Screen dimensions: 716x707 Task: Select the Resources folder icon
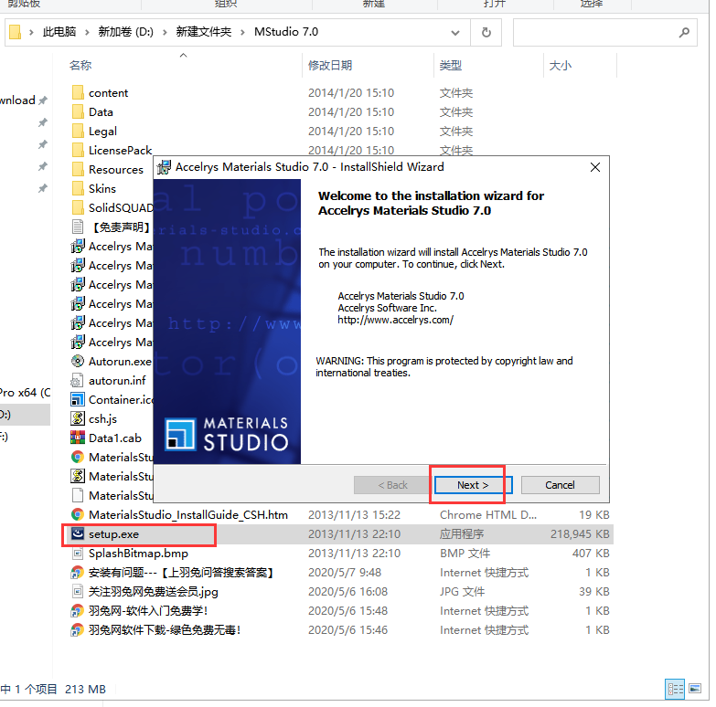[x=78, y=169]
